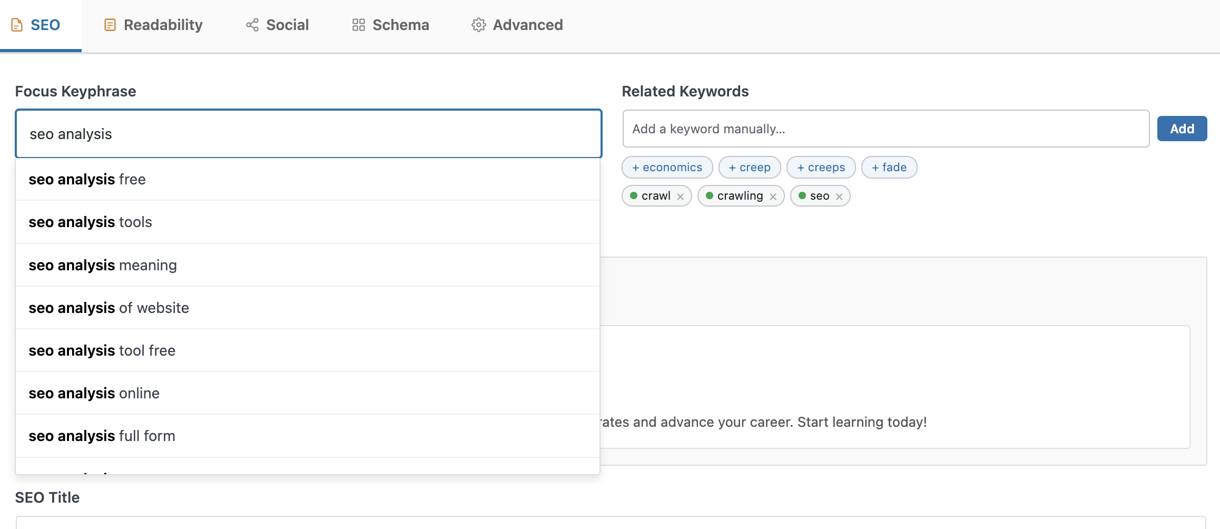Remove the crawling keyword chip
The image size is (1220, 529).
pyautogui.click(x=773, y=195)
